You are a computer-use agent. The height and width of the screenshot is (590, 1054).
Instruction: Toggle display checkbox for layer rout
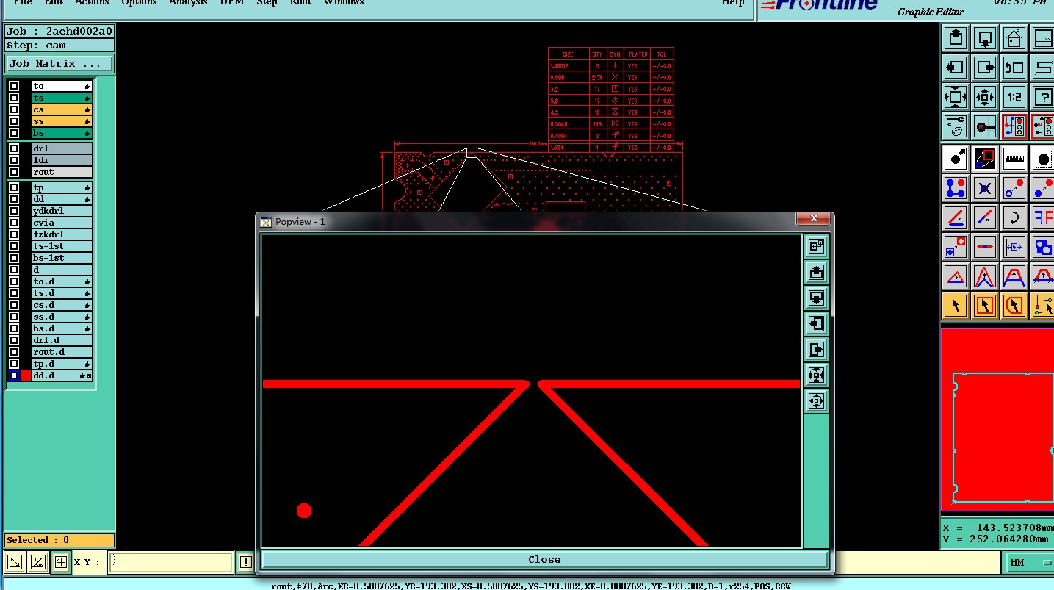(14, 172)
